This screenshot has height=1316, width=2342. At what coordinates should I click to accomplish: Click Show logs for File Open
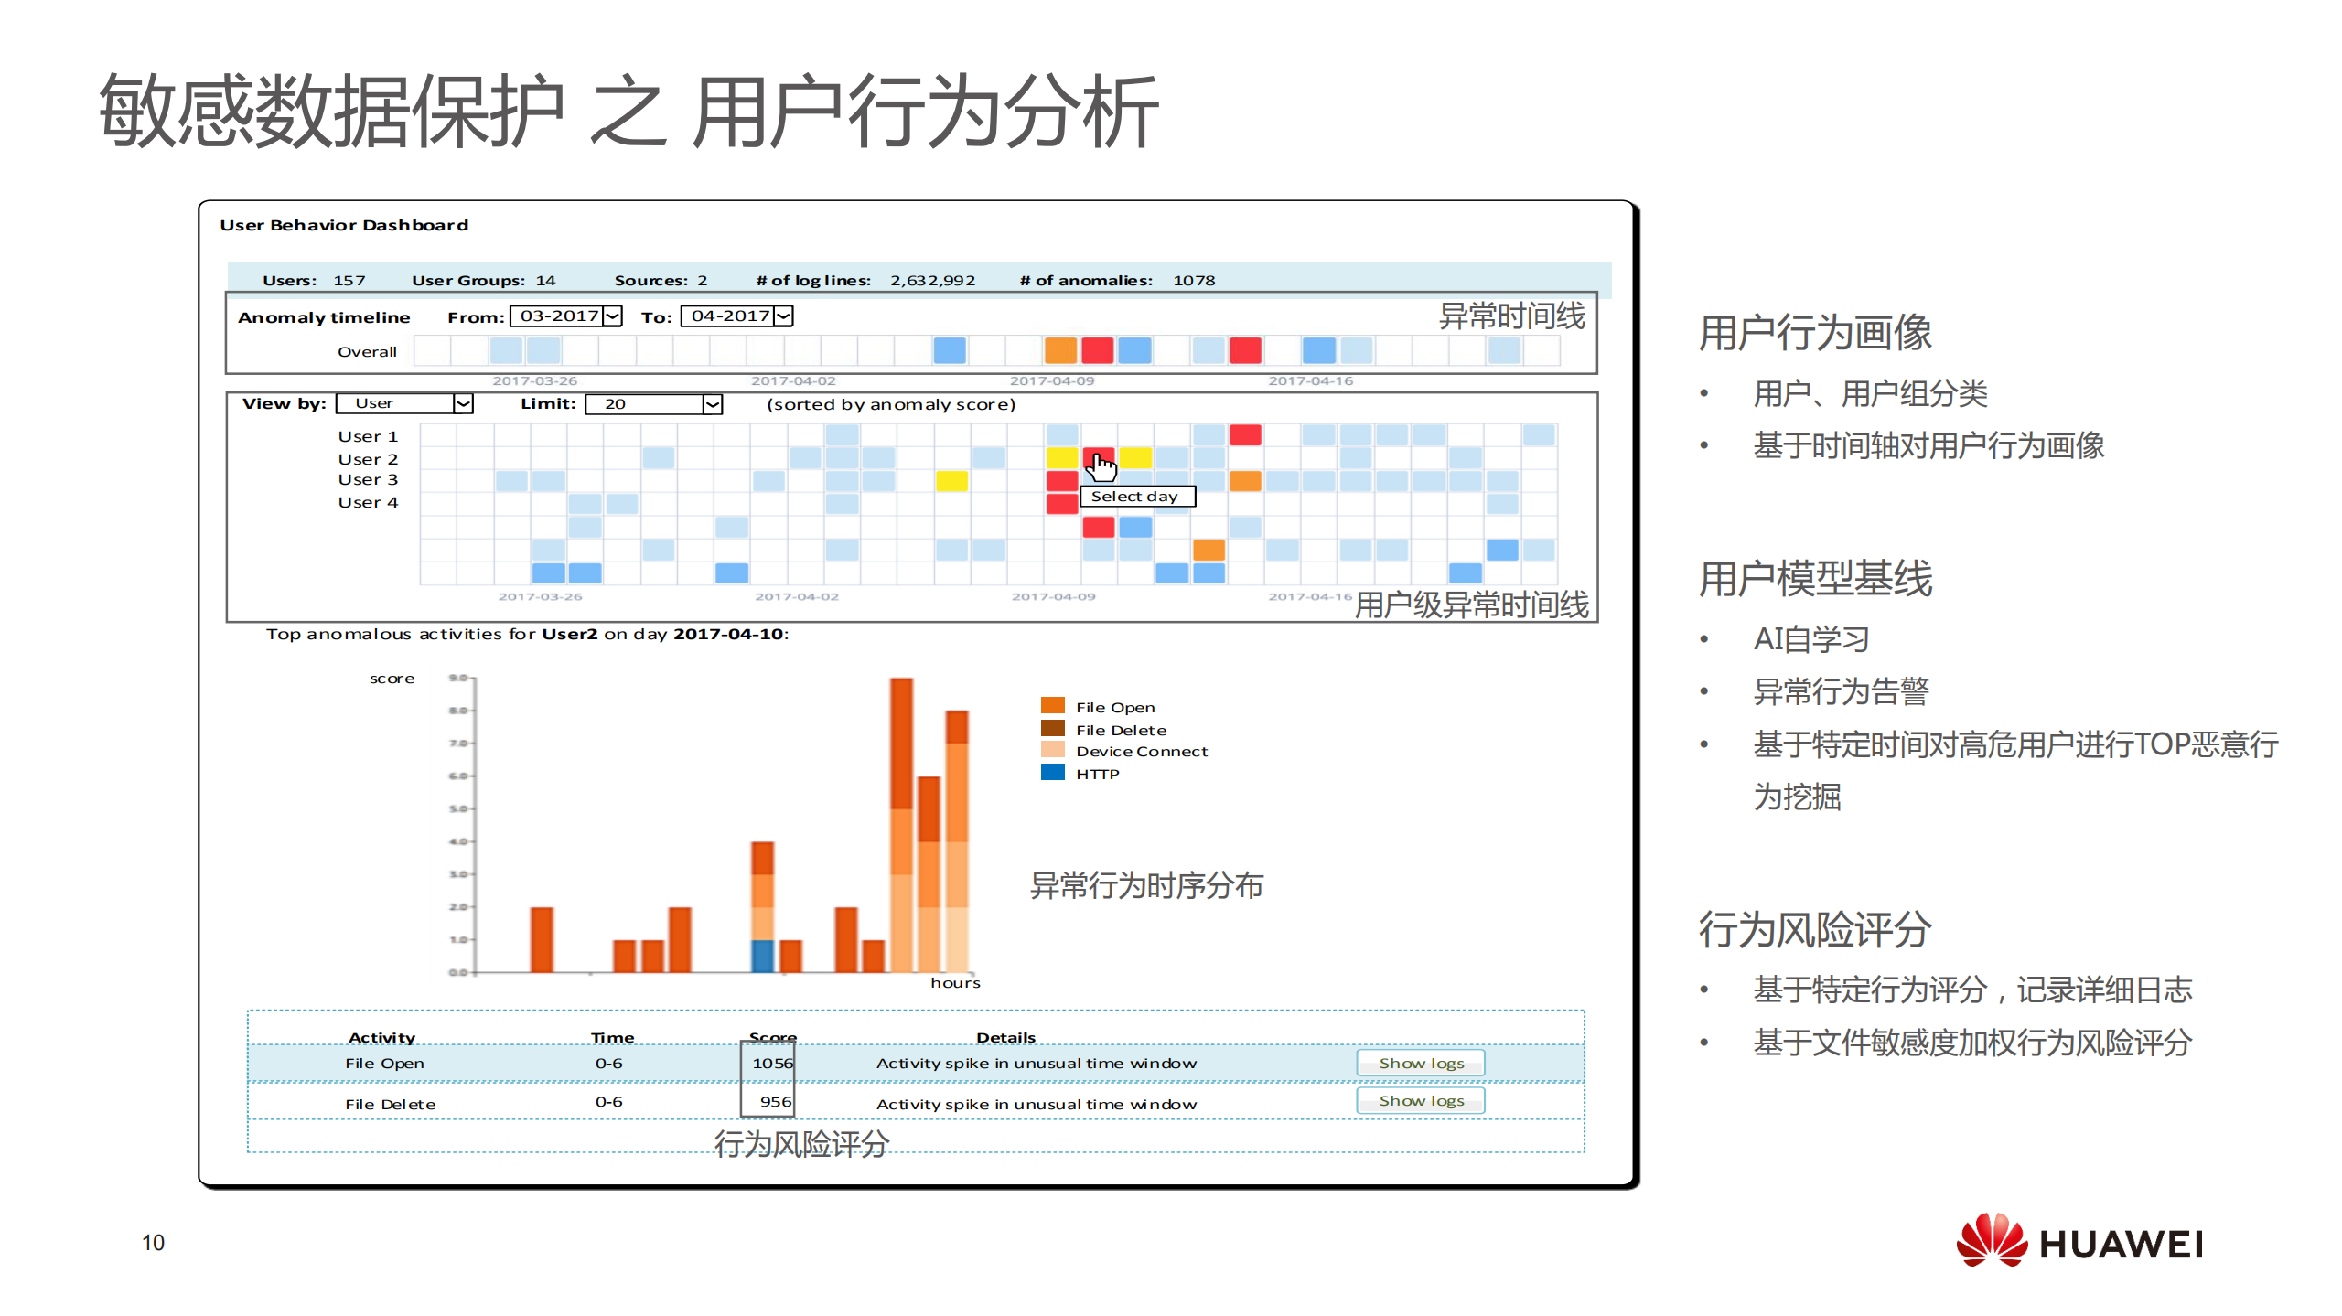(x=1419, y=1063)
